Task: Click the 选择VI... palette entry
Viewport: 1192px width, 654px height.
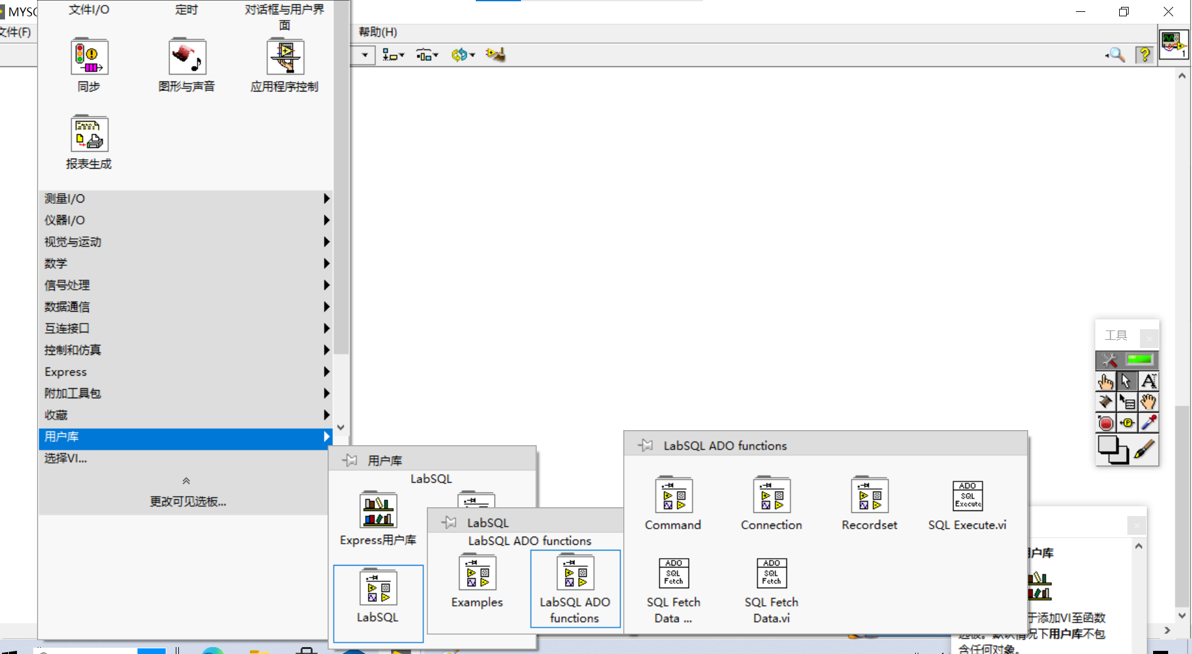Action: [x=66, y=458]
